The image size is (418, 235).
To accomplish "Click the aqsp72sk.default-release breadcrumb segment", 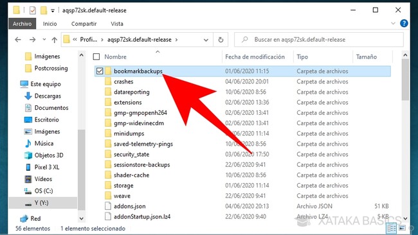I will point(139,40).
